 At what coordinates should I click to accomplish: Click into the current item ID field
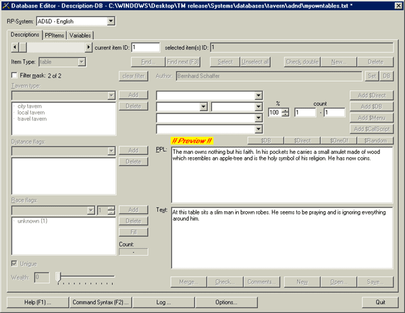(146, 47)
